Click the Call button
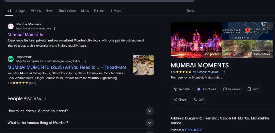Image resolution: width=275 pixels, height=133 pixels. (199, 100)
